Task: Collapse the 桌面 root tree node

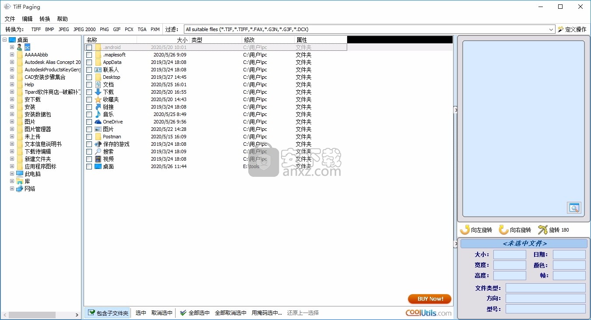Action: tap(4, 40)
